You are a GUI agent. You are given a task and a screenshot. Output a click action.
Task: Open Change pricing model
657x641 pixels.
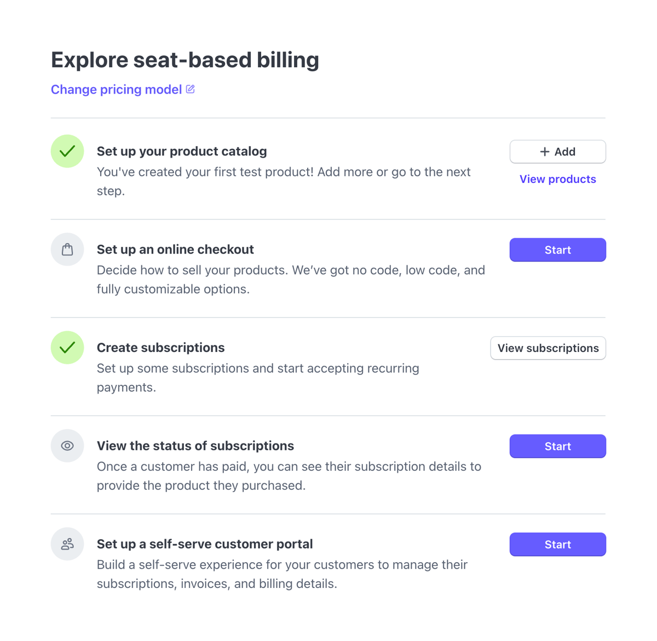116,89
